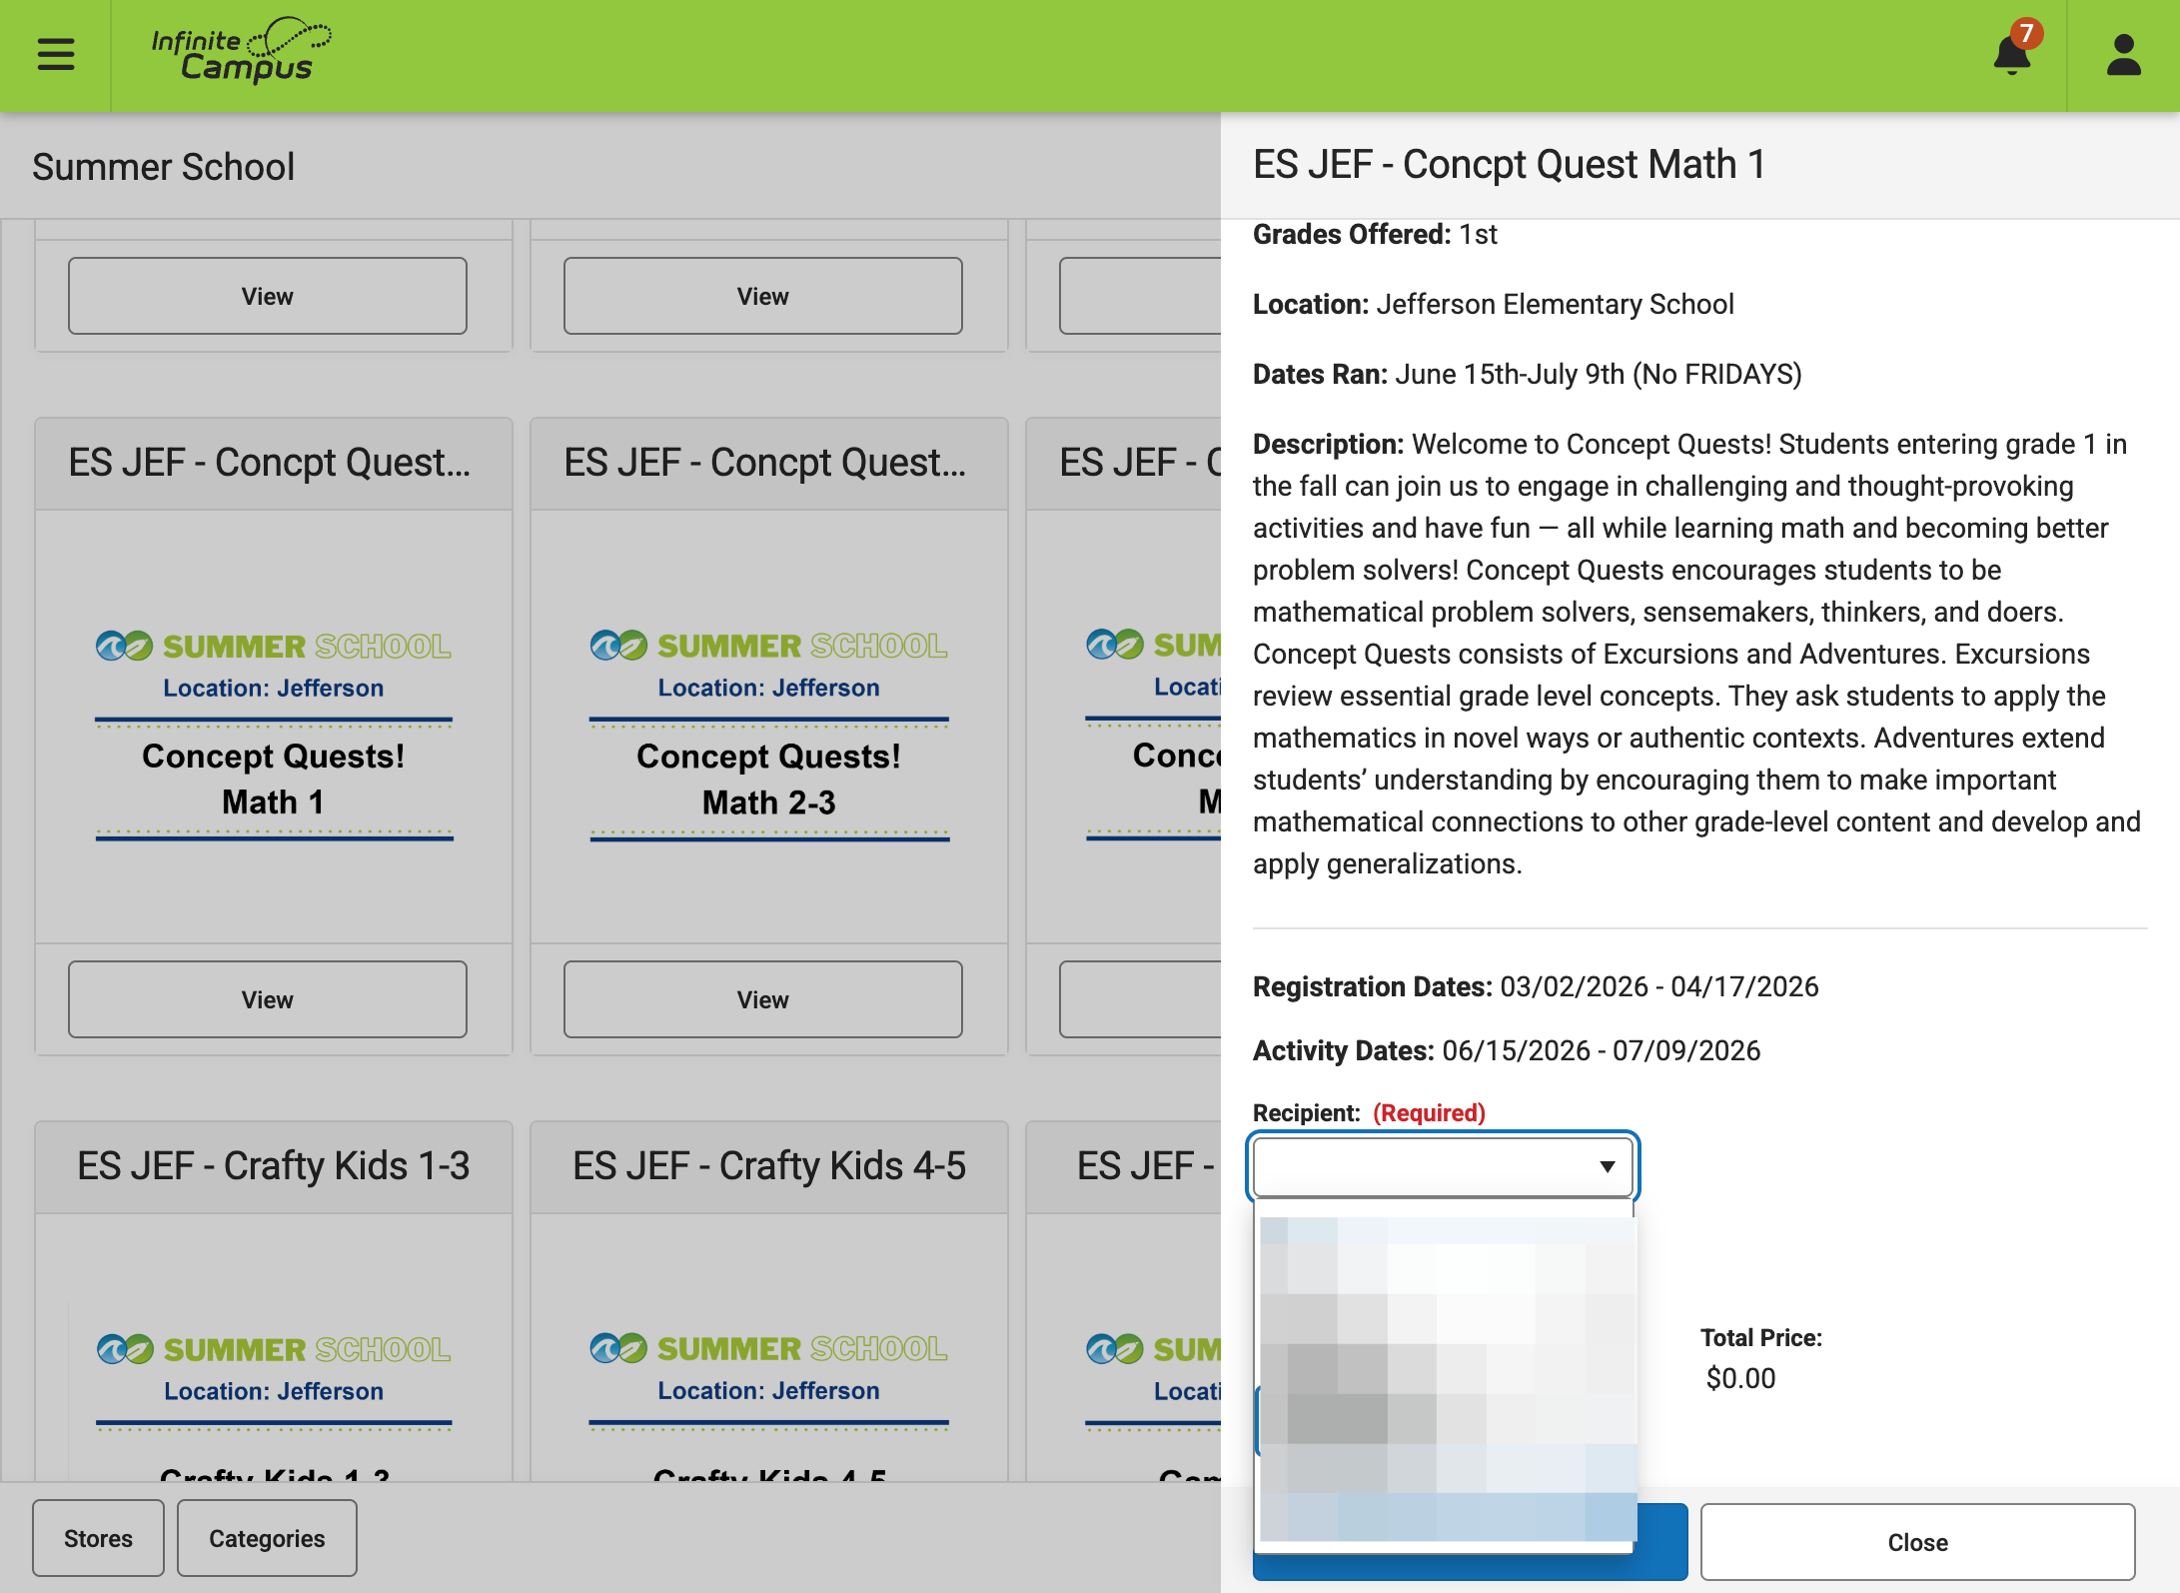This screenshot has width=2180, height=1593.
Task: Expand the Recipient dropdown
Action: pos(1443,1166)
